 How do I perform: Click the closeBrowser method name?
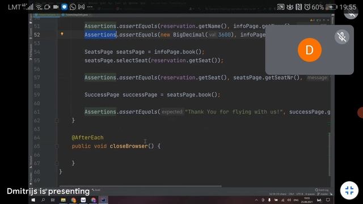tap(129, 146)
